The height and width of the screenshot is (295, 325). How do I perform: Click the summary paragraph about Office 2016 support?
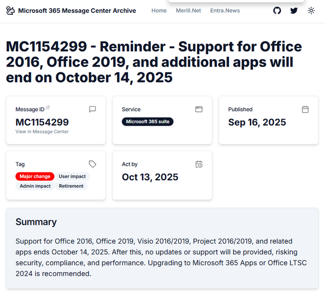pyautogui.click(x=161, y=257)
